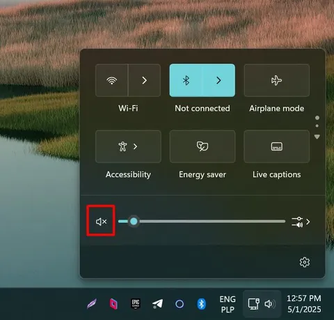Toggle Bluetooth on or off
Image resolution: width=334 pixels, height=320 pixels.
pos(186,80)
